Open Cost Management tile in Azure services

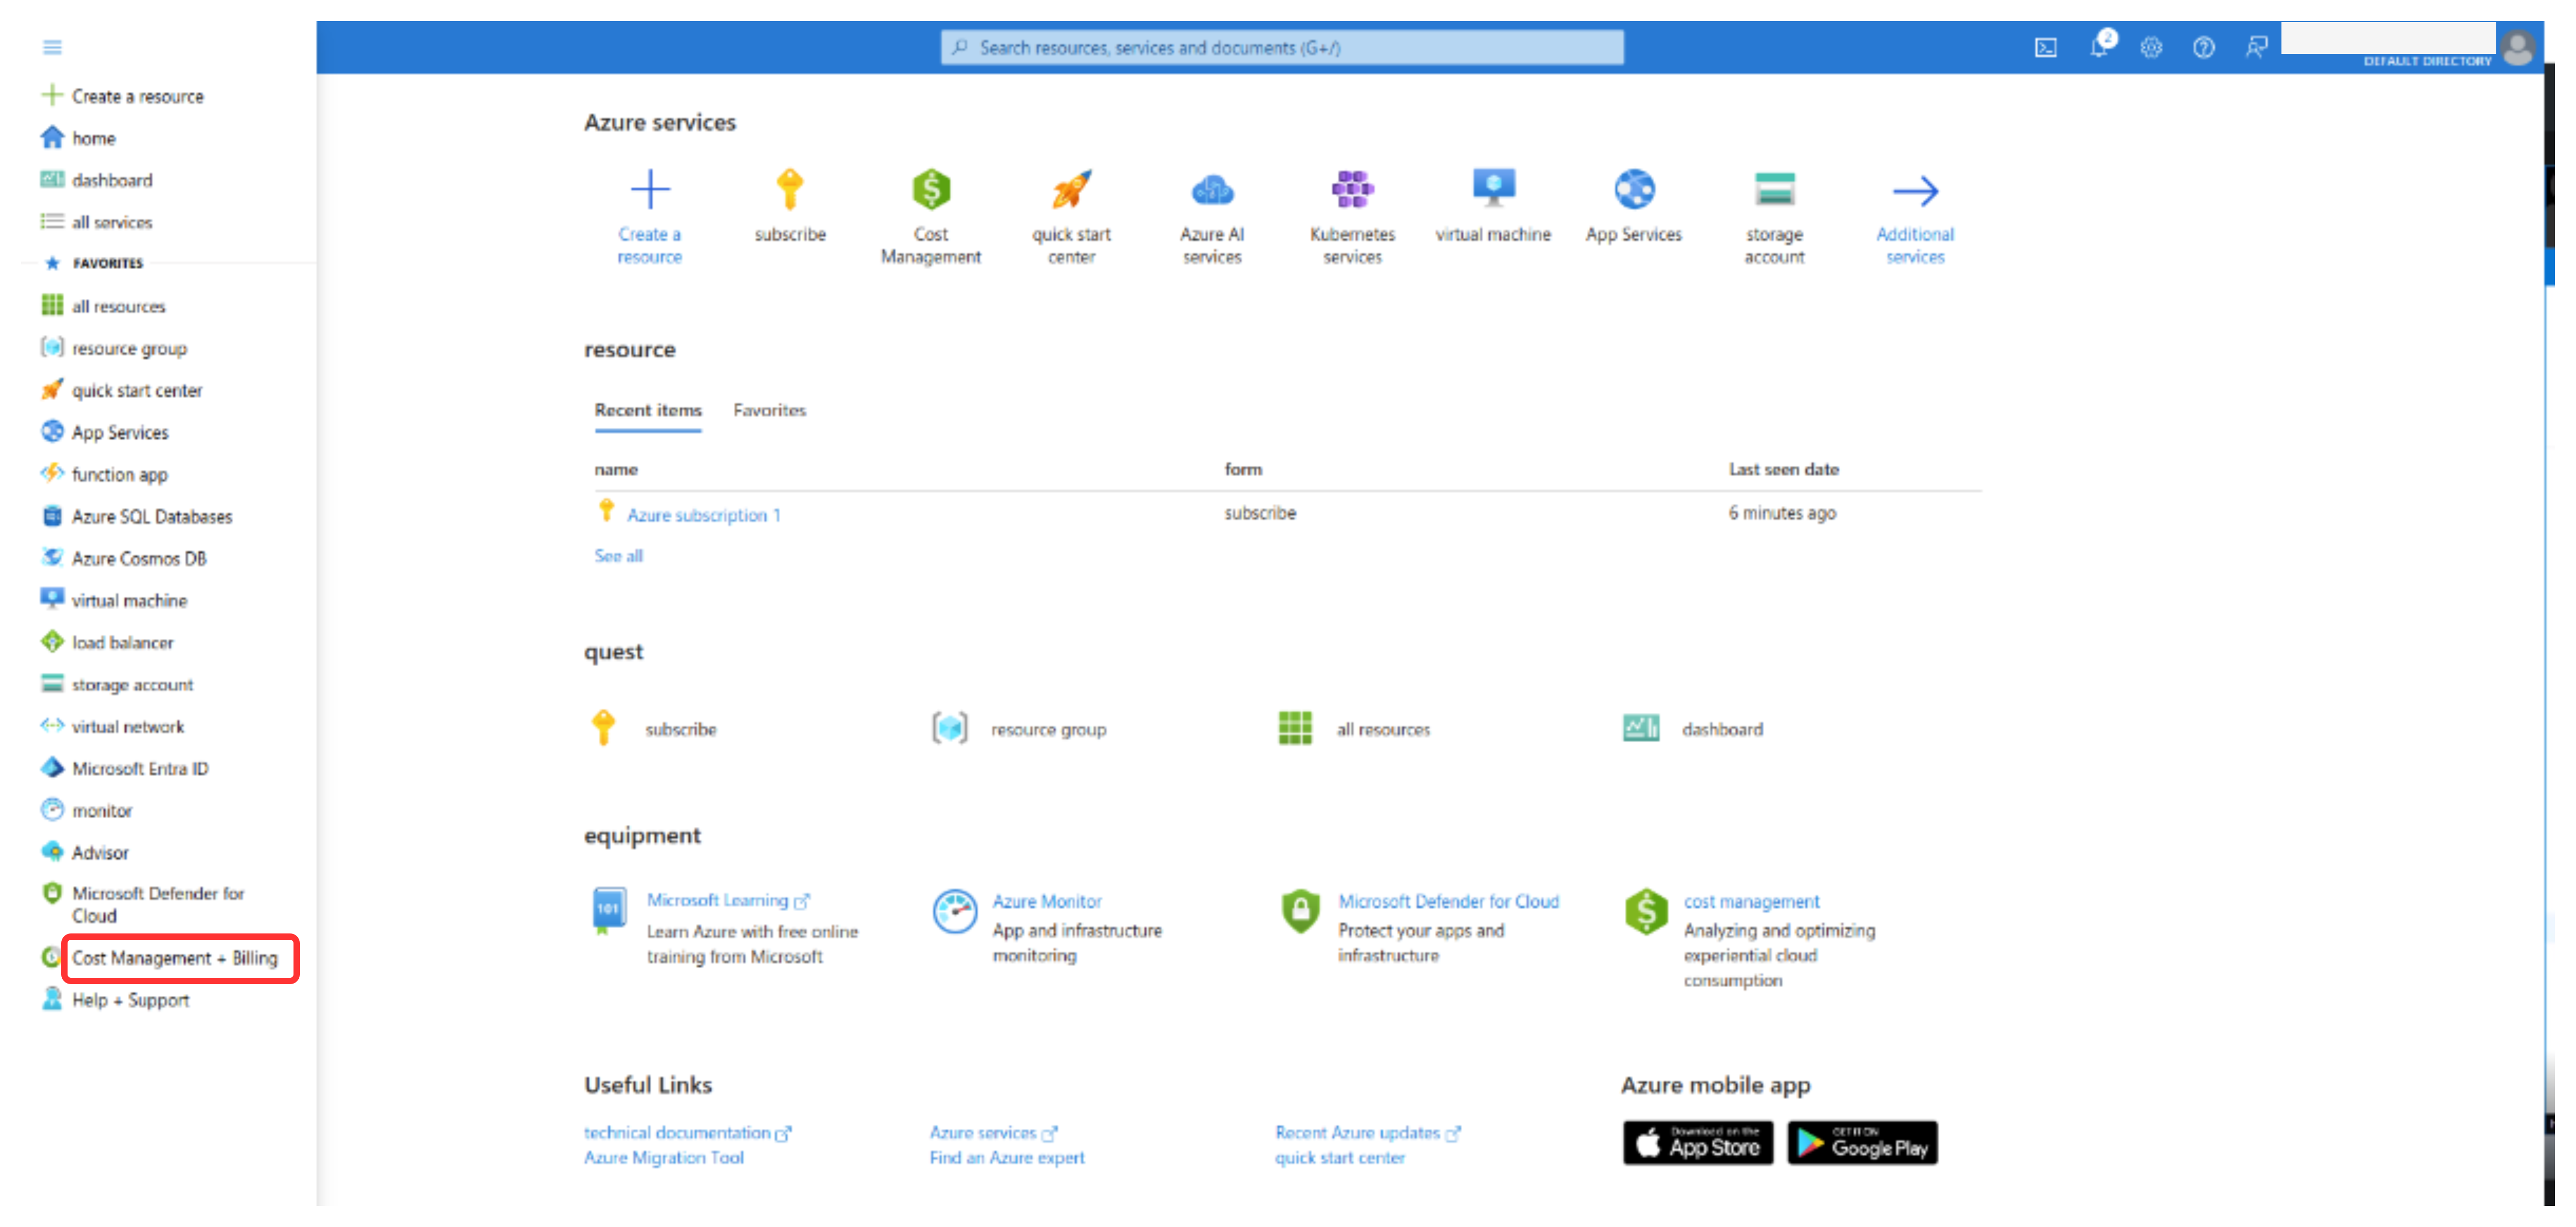[930, 216]
